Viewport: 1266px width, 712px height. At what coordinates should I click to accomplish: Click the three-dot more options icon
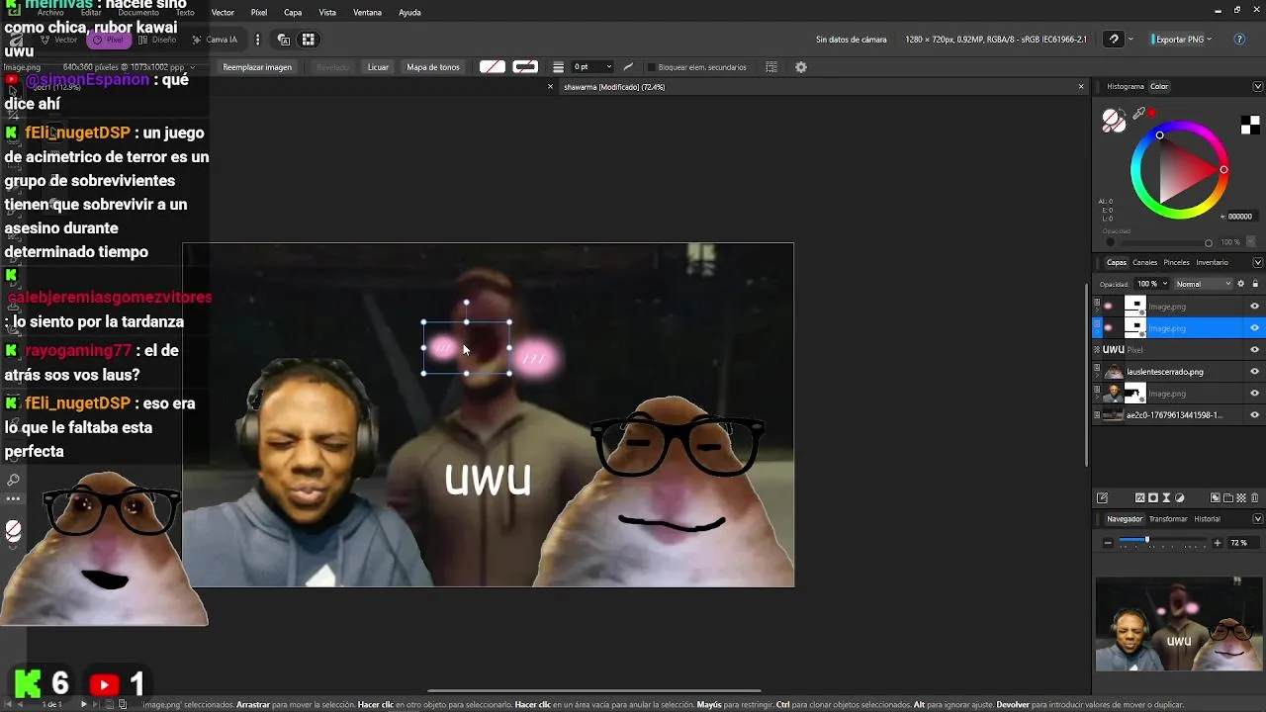pyautogui.click(x=257, y=40)
